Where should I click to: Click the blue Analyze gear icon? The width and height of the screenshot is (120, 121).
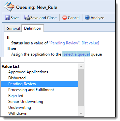[87, 18]
